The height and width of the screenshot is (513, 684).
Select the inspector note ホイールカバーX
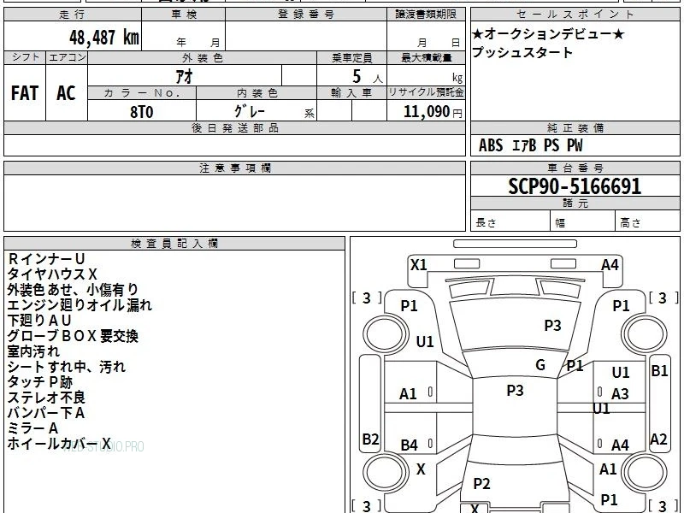[x=59, y=444]
